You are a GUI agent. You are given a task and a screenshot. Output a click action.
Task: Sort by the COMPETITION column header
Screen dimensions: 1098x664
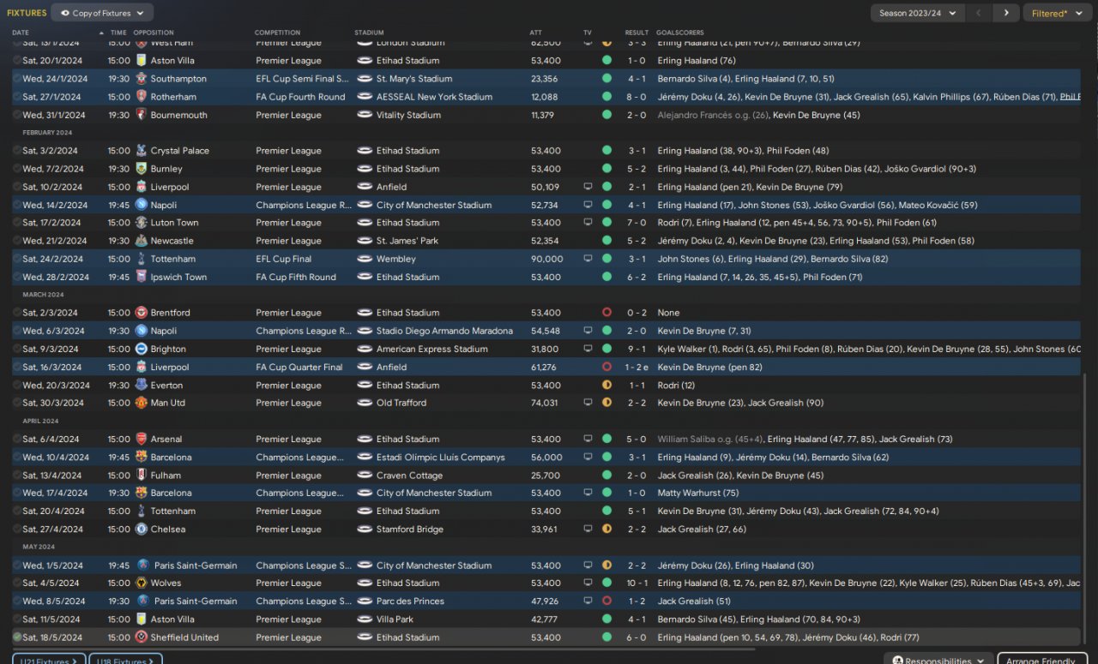click(x=277, y=33)
